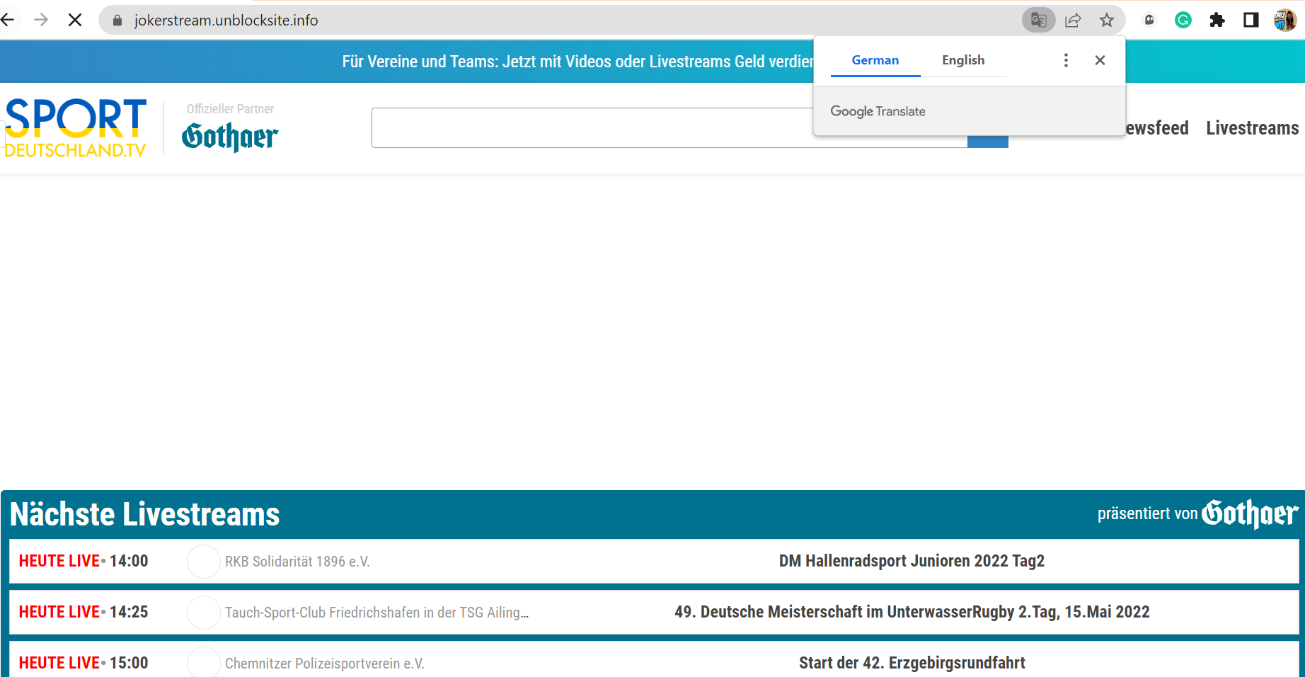The width and height of the screenshot is (1305, 677).
Task: Open Livestreams navigation link
Action: coord(1252,128)
